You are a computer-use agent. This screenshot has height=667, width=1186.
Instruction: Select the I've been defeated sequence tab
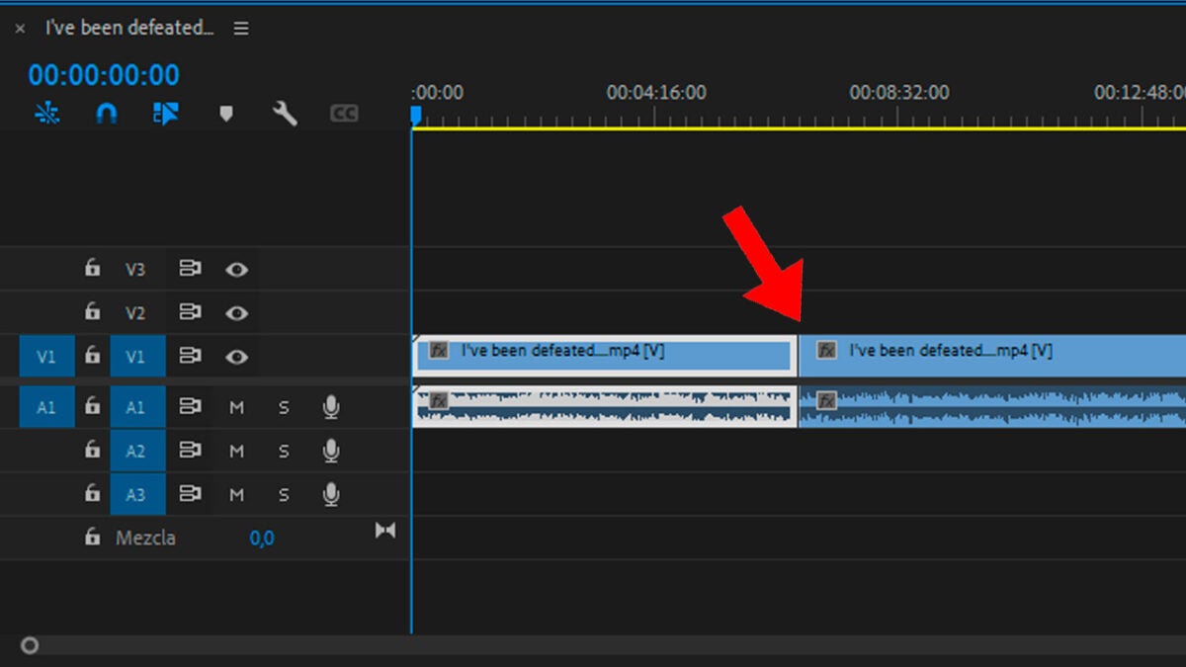tap(129, 29)
